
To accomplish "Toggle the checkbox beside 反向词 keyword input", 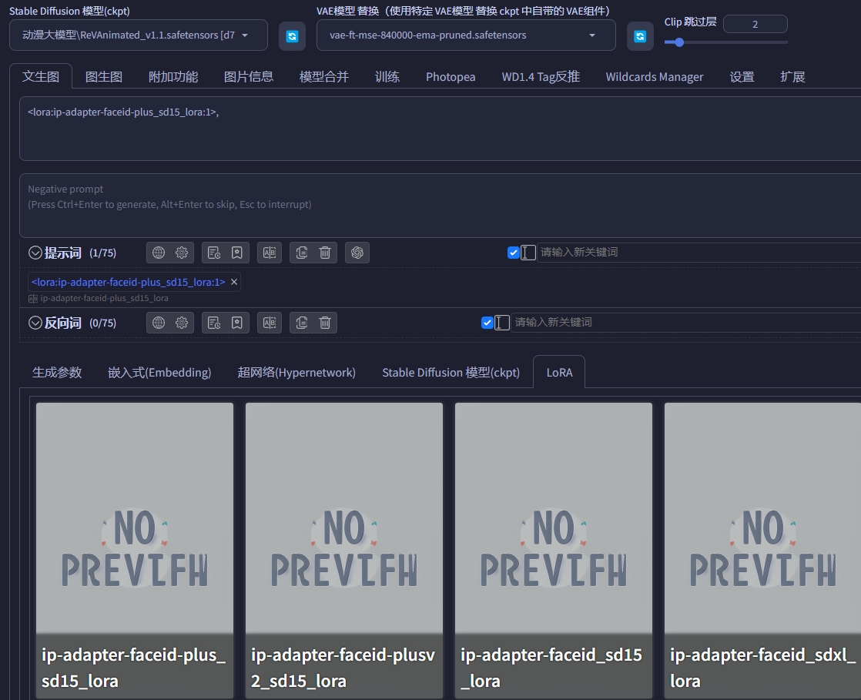I will tap(487, 323).
